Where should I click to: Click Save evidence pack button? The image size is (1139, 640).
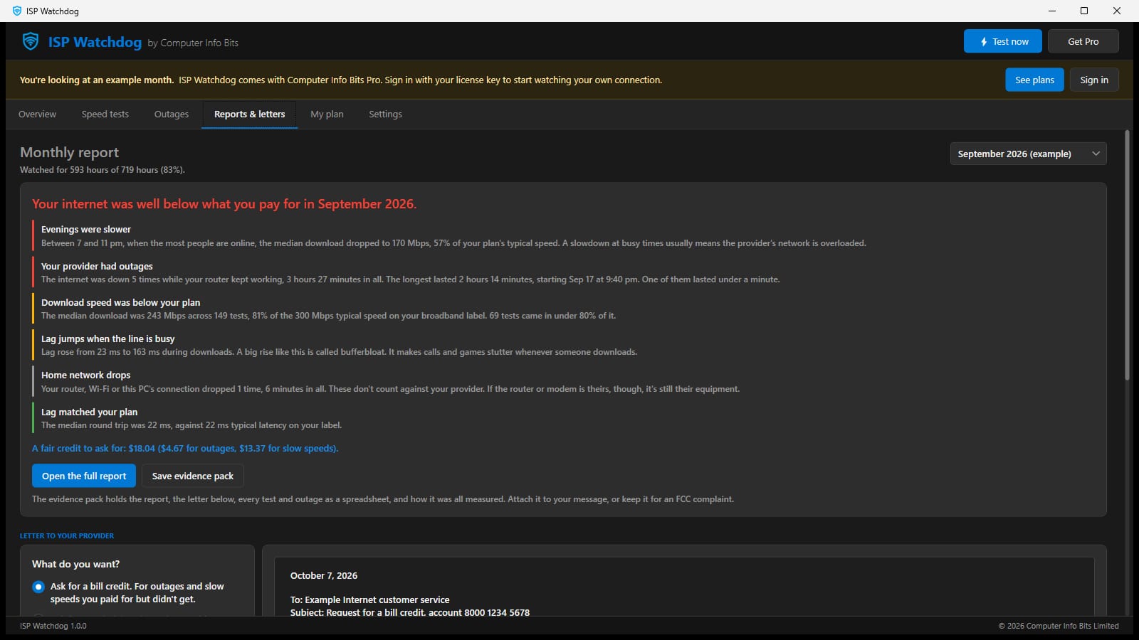(x=193, y=476)
